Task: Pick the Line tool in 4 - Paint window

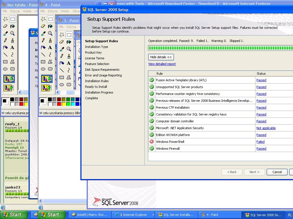Action: [43, 54]
